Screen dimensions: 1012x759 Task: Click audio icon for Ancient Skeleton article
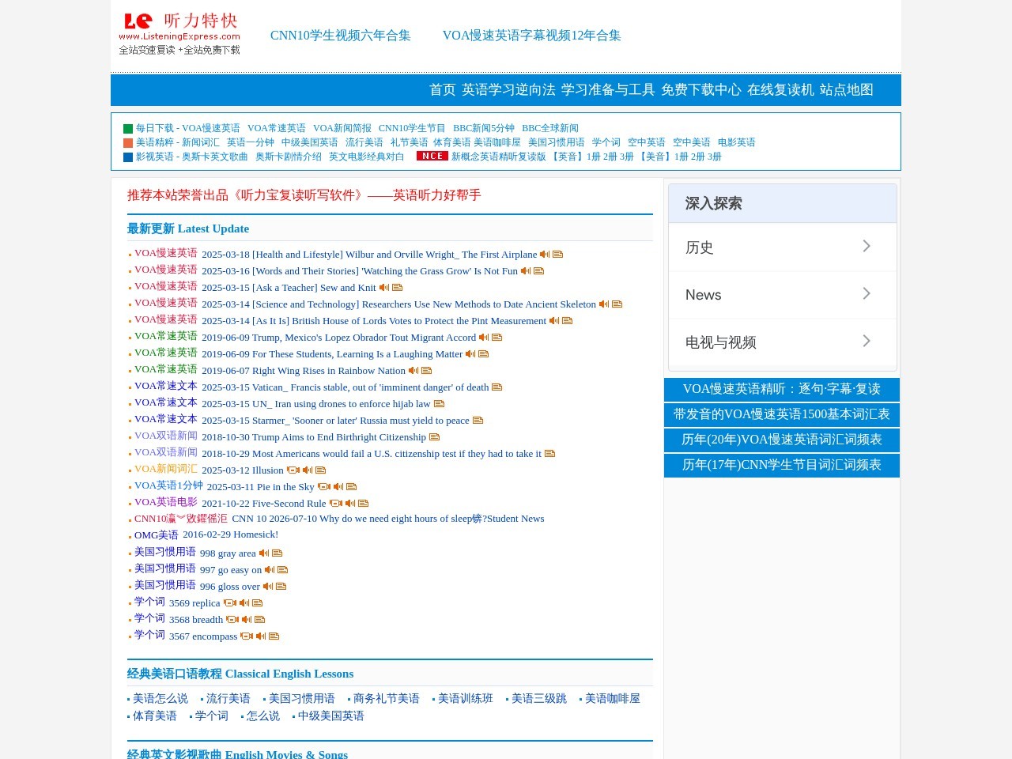(x=604, y=304)
